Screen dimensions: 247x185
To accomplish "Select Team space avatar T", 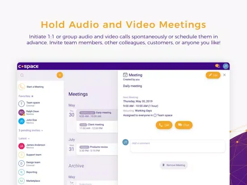I will [x=21, y=104].
